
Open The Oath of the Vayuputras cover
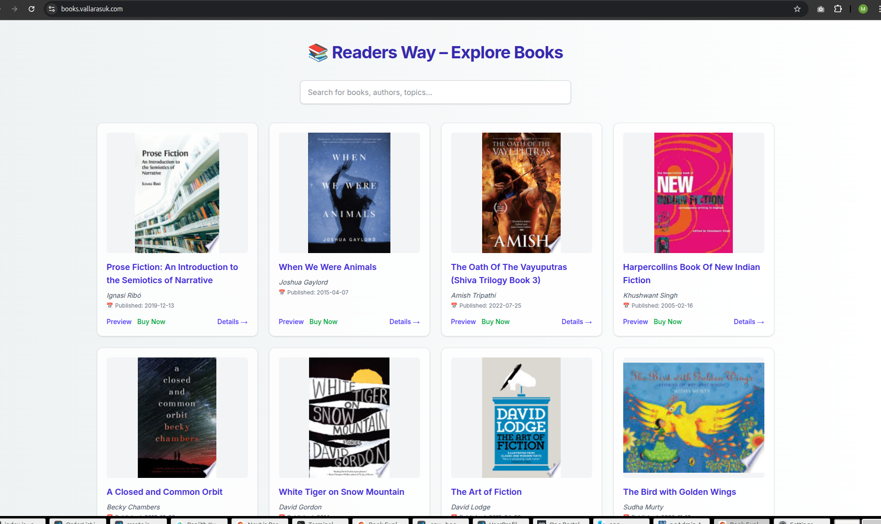coord(521,193)
